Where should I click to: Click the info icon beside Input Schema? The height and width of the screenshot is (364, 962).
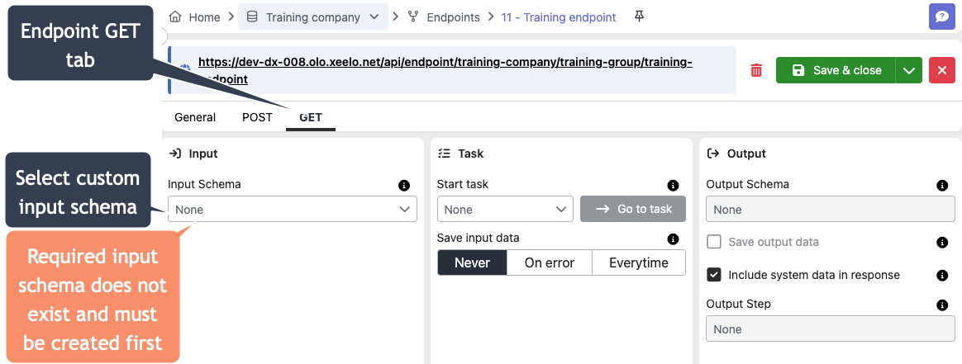(403, 186)
